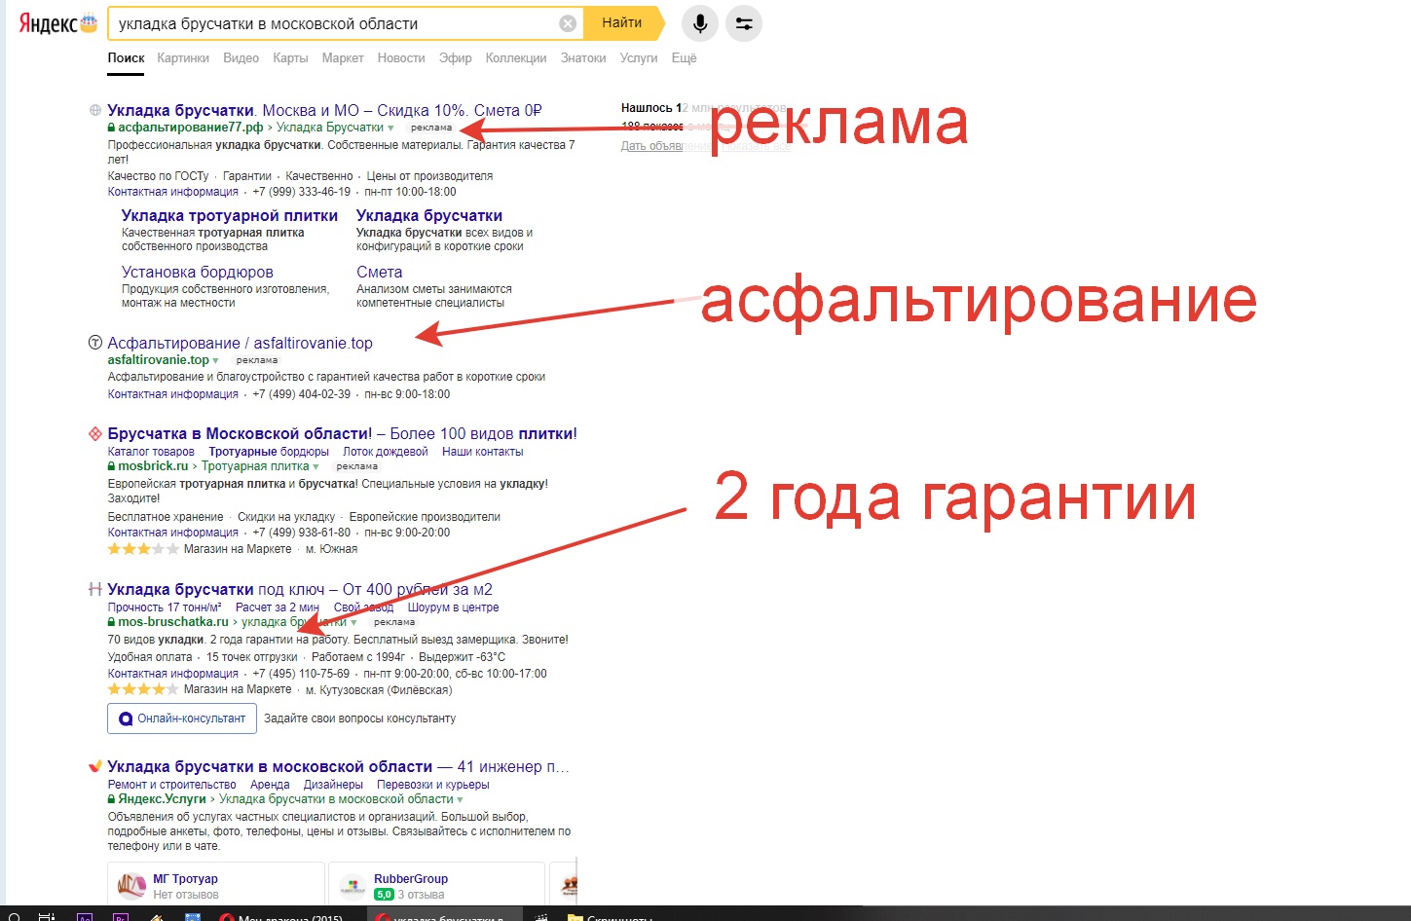1411x921 pixels.
Task: Open Контактная информация for asfaltirovanie.top
Action: [172, 394]
